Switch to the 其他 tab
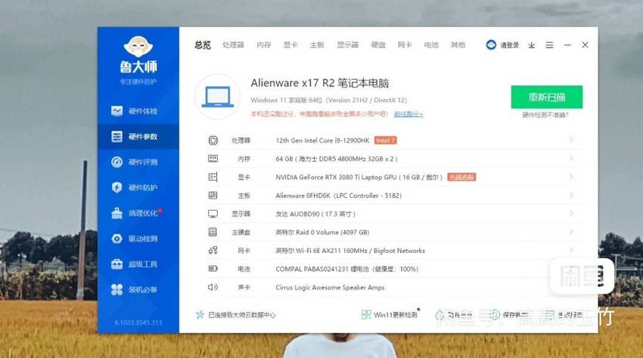 pyautogui.click(x=458, y=45)
